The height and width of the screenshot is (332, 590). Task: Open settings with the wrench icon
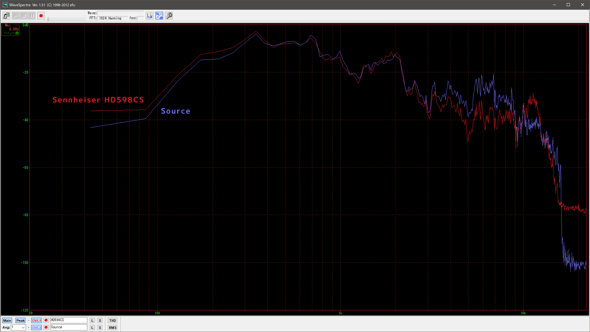tap(169, 15)
